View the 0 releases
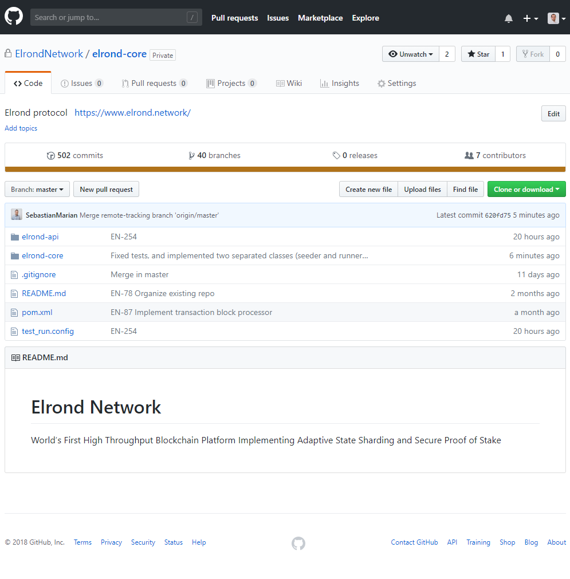 [355, 155]
